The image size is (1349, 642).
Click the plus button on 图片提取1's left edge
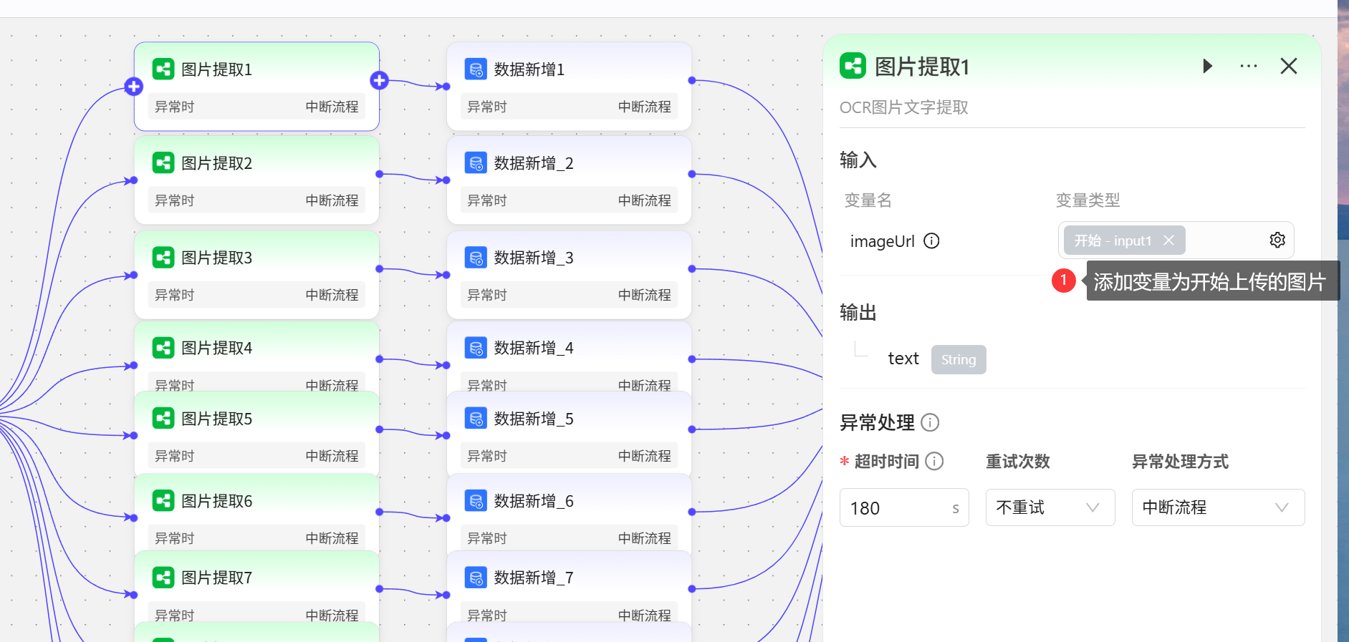point(134,87)
